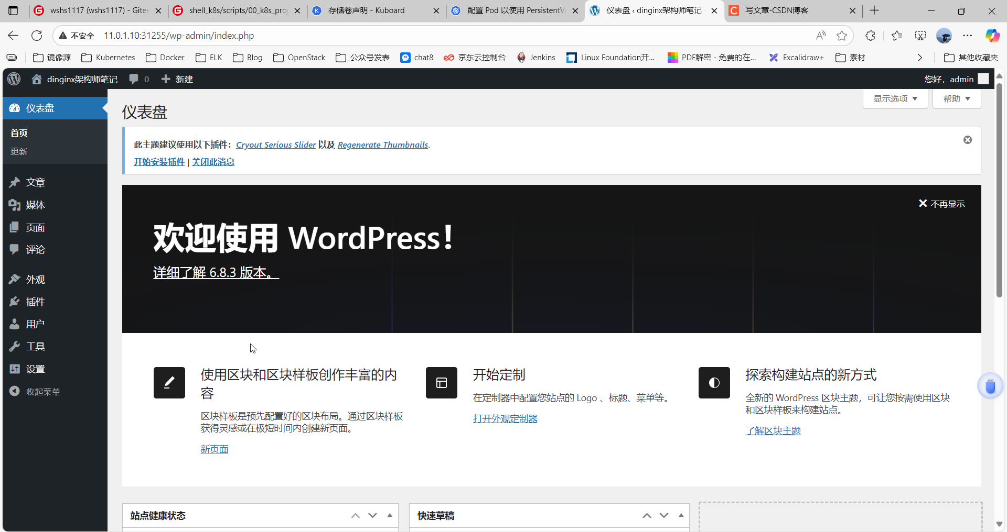
Task: Open the 插件 (Plugins) sidebar icon
Action: [x=15, y=302]
